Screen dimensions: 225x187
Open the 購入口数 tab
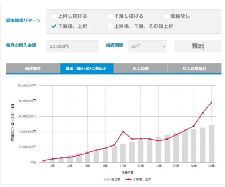coord(140,69)
